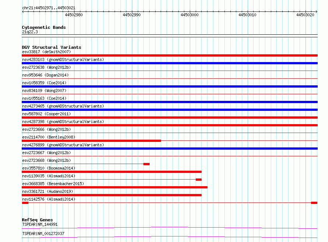Image resolution: width=328 pixels, height=242 pixels.
Task: Click the blue bar below nsv4276899
Action: tap(170, 149)
